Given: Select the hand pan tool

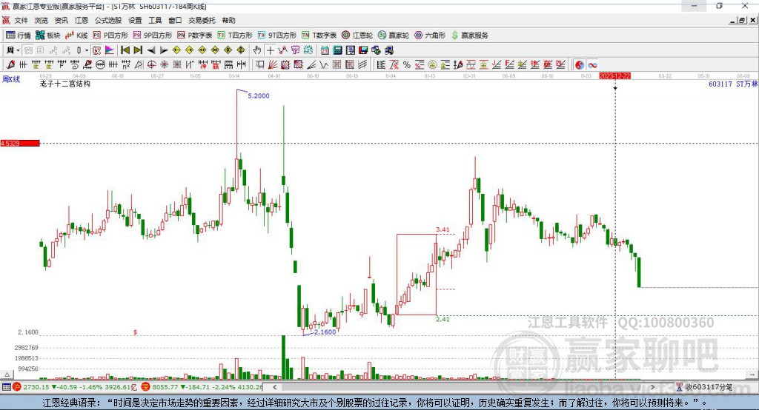Looking at the screenshot, I should [x=257, y=50].
